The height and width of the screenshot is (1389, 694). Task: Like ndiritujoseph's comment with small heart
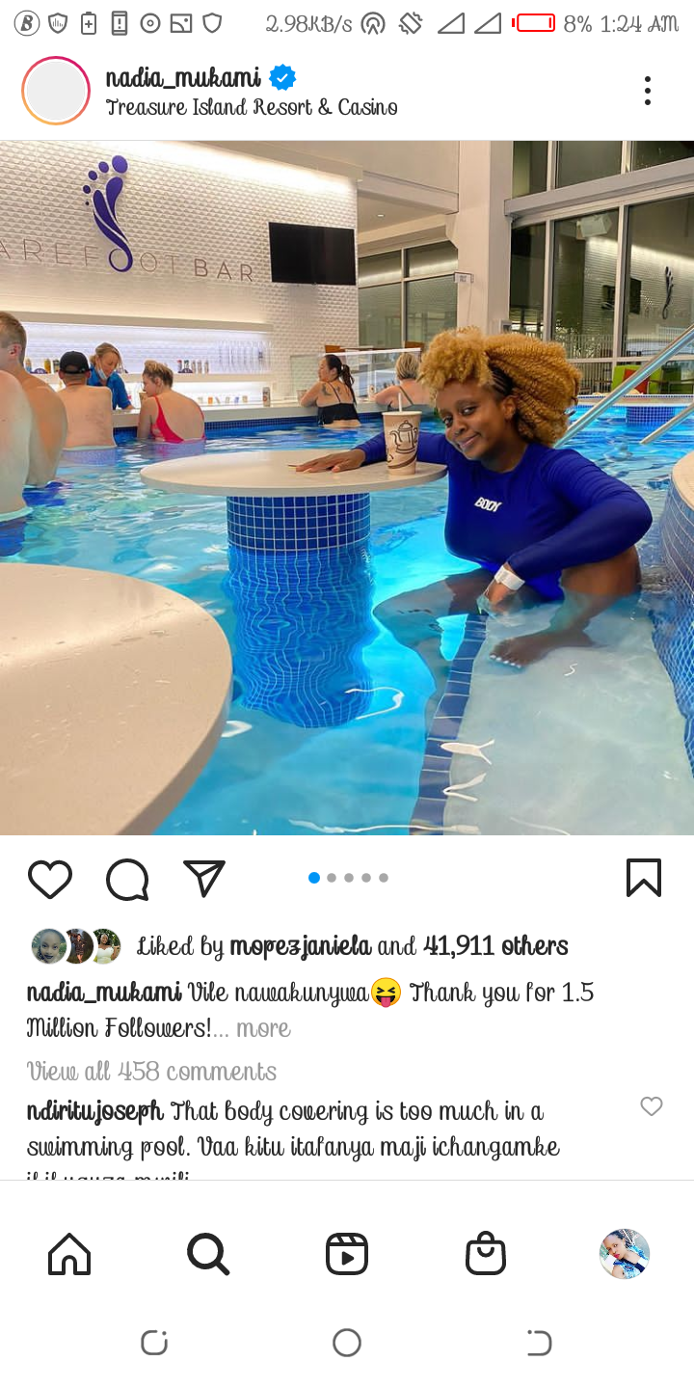(652, 1106)
